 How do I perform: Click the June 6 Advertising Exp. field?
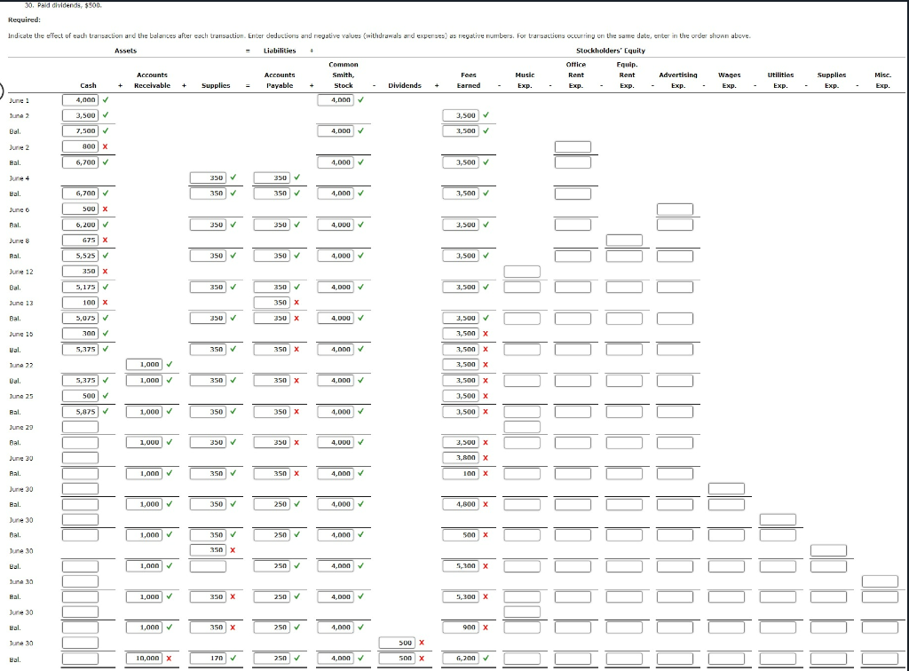675,209
